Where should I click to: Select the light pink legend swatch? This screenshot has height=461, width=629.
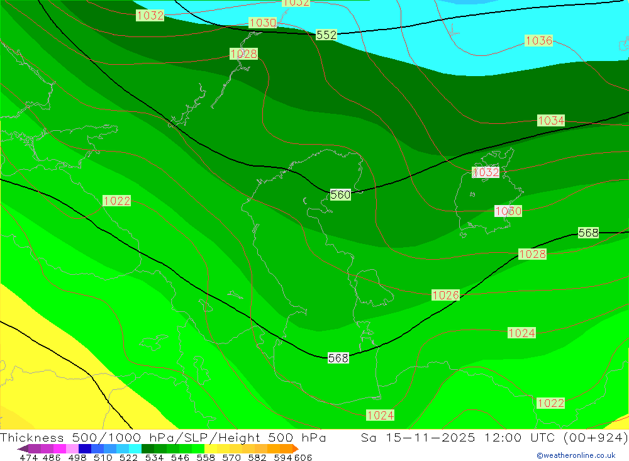point(72,448)
